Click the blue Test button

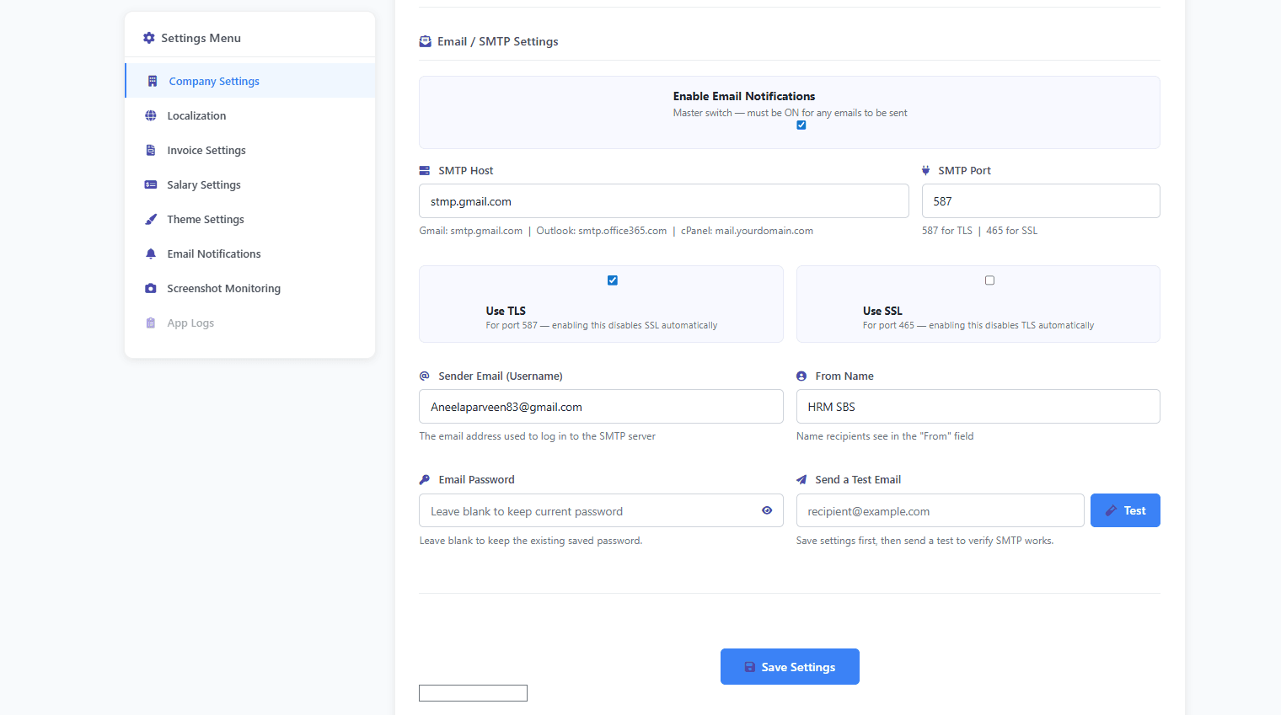point(1125,510)
